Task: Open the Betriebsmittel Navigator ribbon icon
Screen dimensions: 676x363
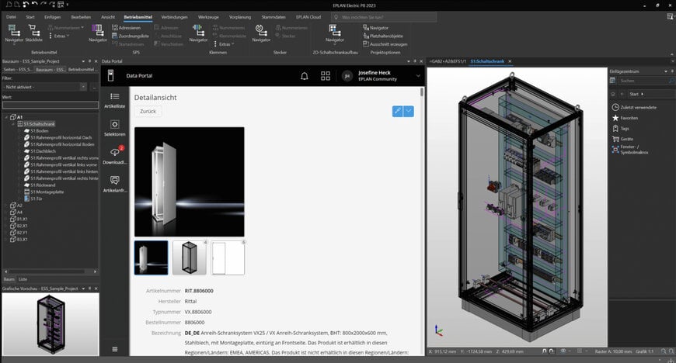Action: pyautogui.click(x=14, y=33)
